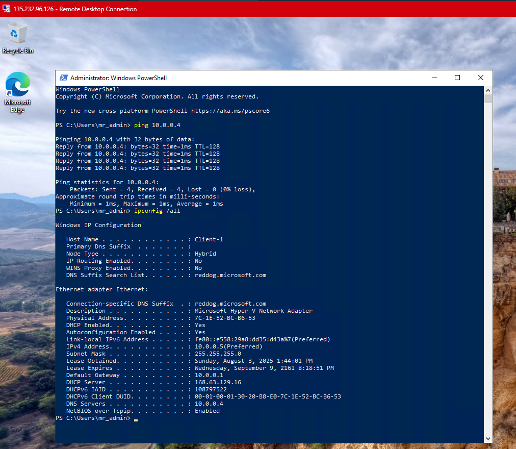Click the subnet mask '255.255.255.0'
This screenshot has height=449, width=516.
point(218,354)
